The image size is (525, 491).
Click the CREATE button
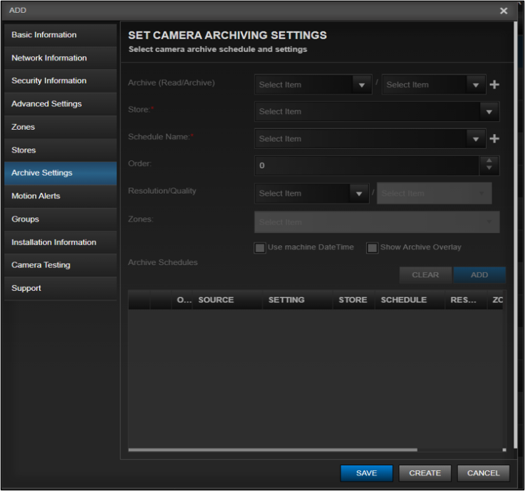coord(425,473)
